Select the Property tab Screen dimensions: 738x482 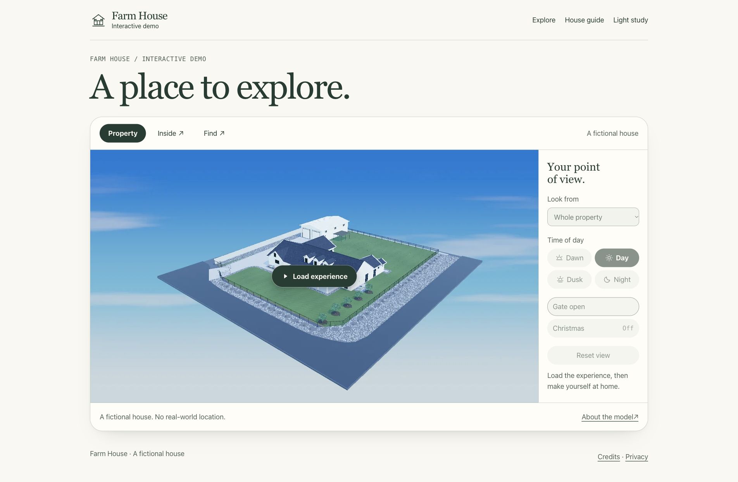(x=122, y=133)
